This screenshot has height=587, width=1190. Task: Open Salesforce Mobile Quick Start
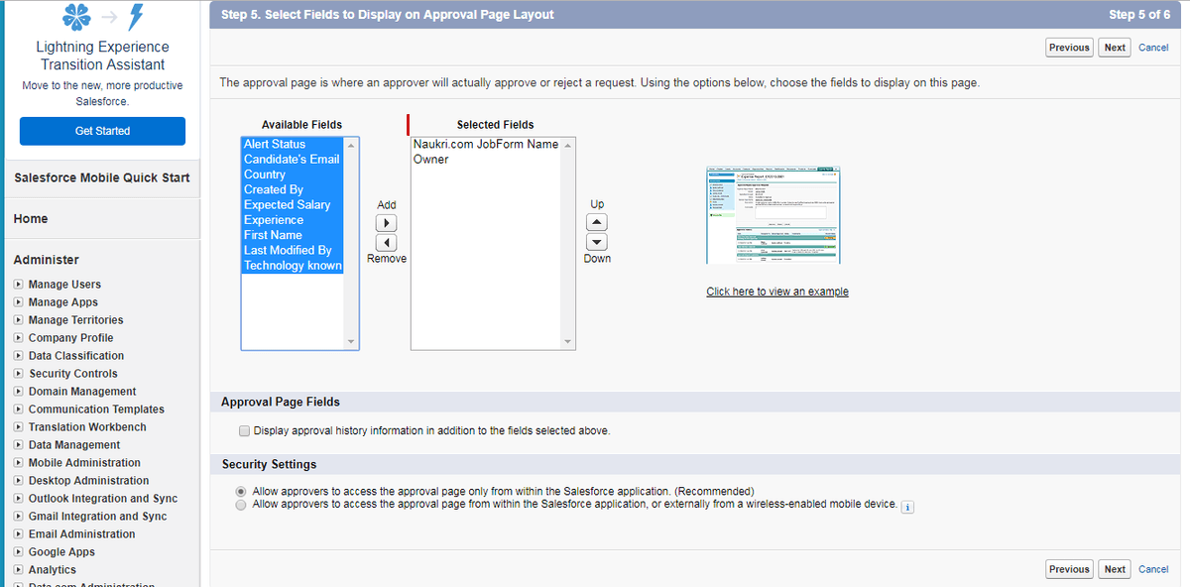[x=102, y=177]
